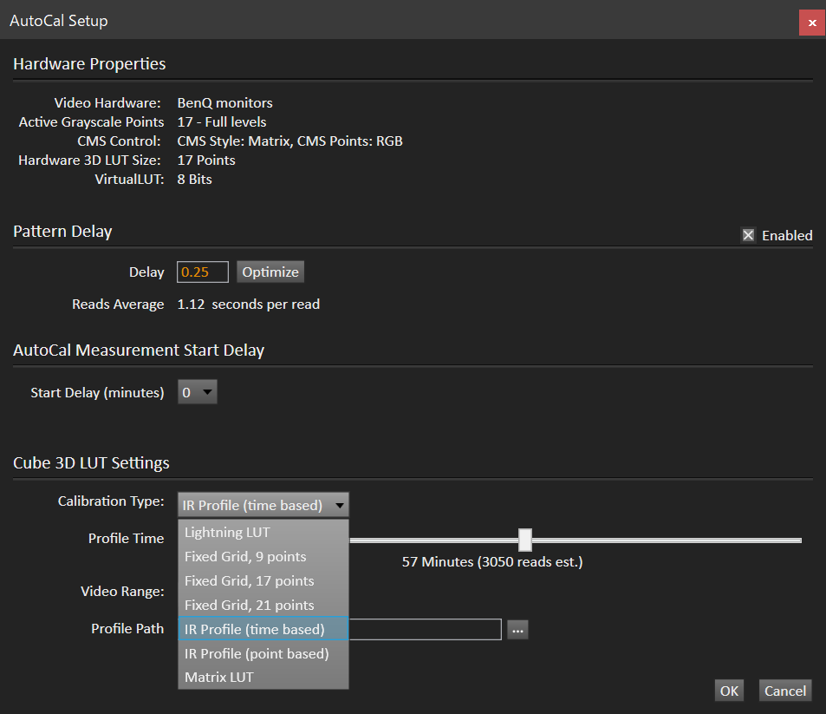Click the '57 Minutes (3050 reads est.)' text

pos(492,562)
